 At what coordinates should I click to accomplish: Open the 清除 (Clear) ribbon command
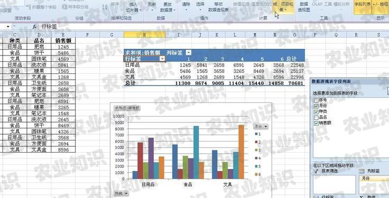pos(186,7)
